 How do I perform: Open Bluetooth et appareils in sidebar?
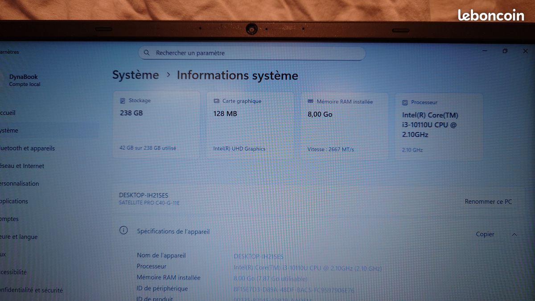(x=27, y=148)
